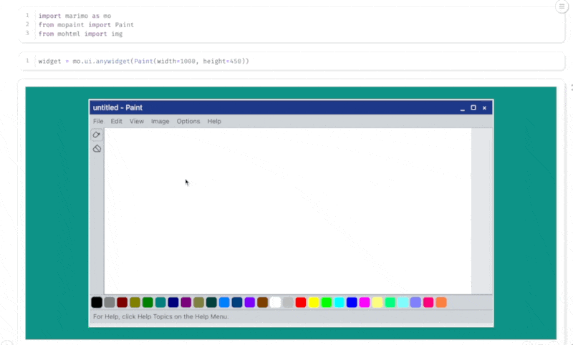Image resolution: width=573 pixels, height=345 pixels.
Task: Open the Edit menu
Action: 116,122
